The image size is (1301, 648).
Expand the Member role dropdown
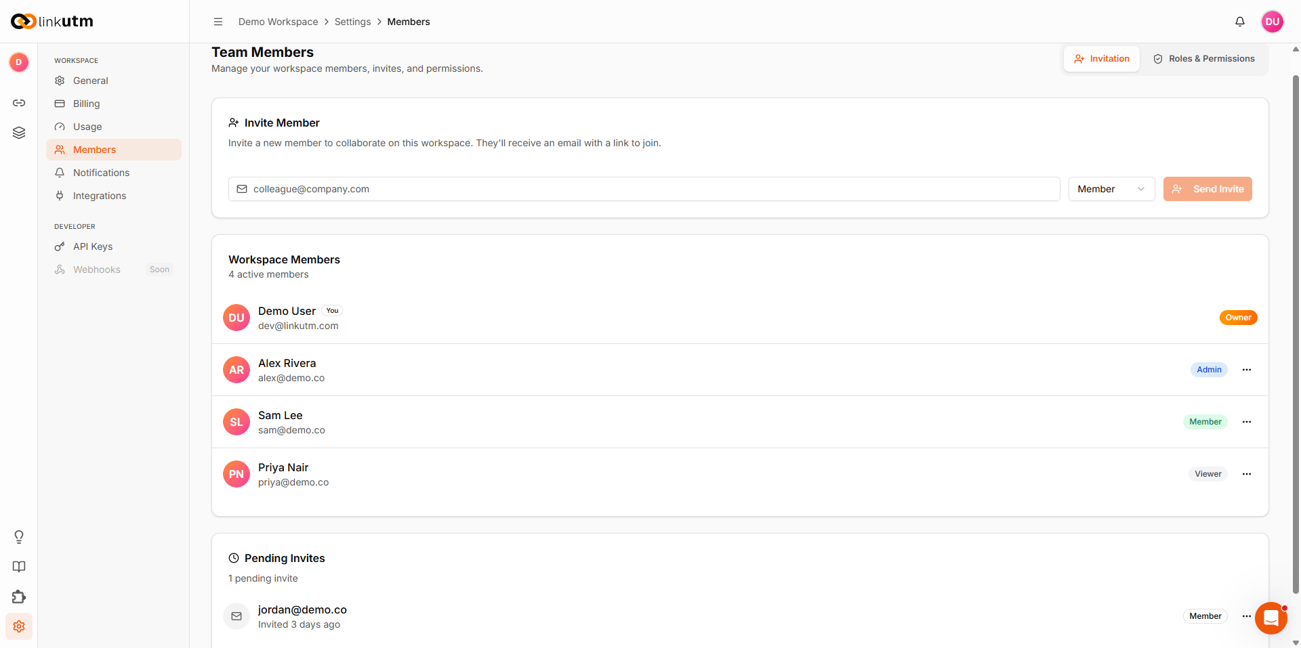coord(1111,189)
